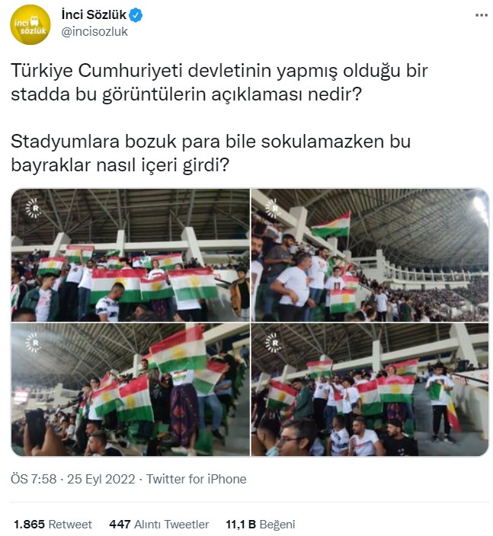Image resolution: width=493 pixels, height=536 pixels.
Task: Open the top-right stadium photo
Action: click(x=370, y=254)
